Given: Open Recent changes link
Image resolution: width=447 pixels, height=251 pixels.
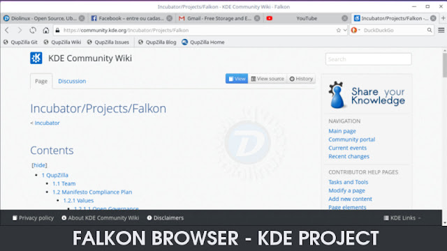Looking at the screenshot, I should point(349,156).
